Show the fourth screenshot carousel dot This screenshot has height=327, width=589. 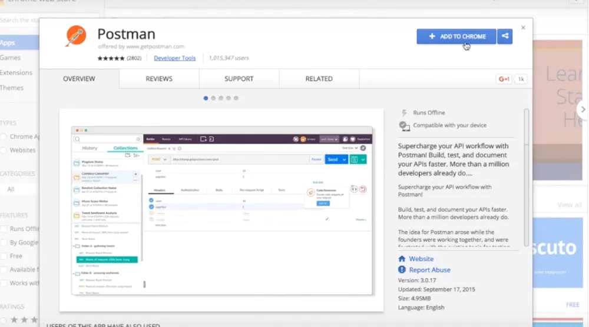[229, 98]
